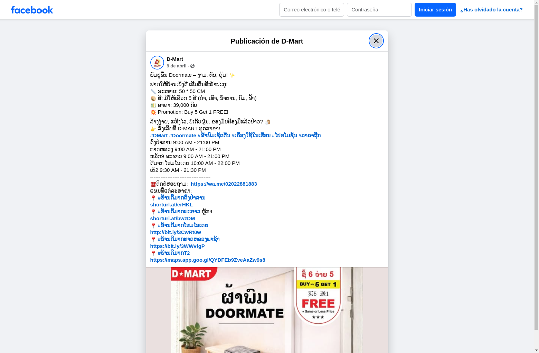The image size is (539, 353).
Task: Click the 9 de abril timestamp
Action: tap(176, 66)
